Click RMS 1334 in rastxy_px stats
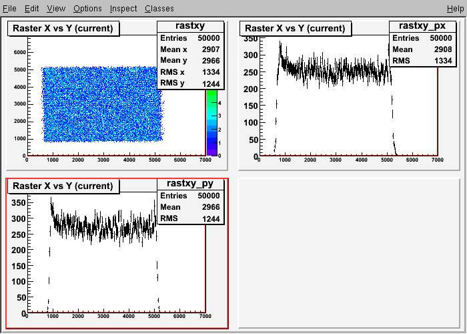 [x=422, y=61]
